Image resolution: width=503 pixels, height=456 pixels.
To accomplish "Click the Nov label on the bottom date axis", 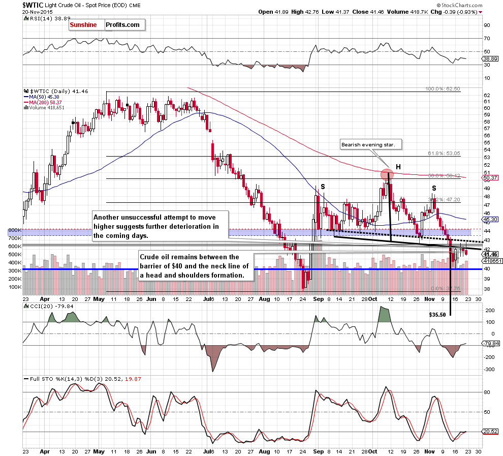I will pyautogui.click(x=429, y=451).
